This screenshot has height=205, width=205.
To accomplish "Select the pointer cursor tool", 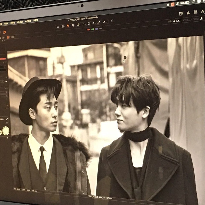I will [57, 27].
